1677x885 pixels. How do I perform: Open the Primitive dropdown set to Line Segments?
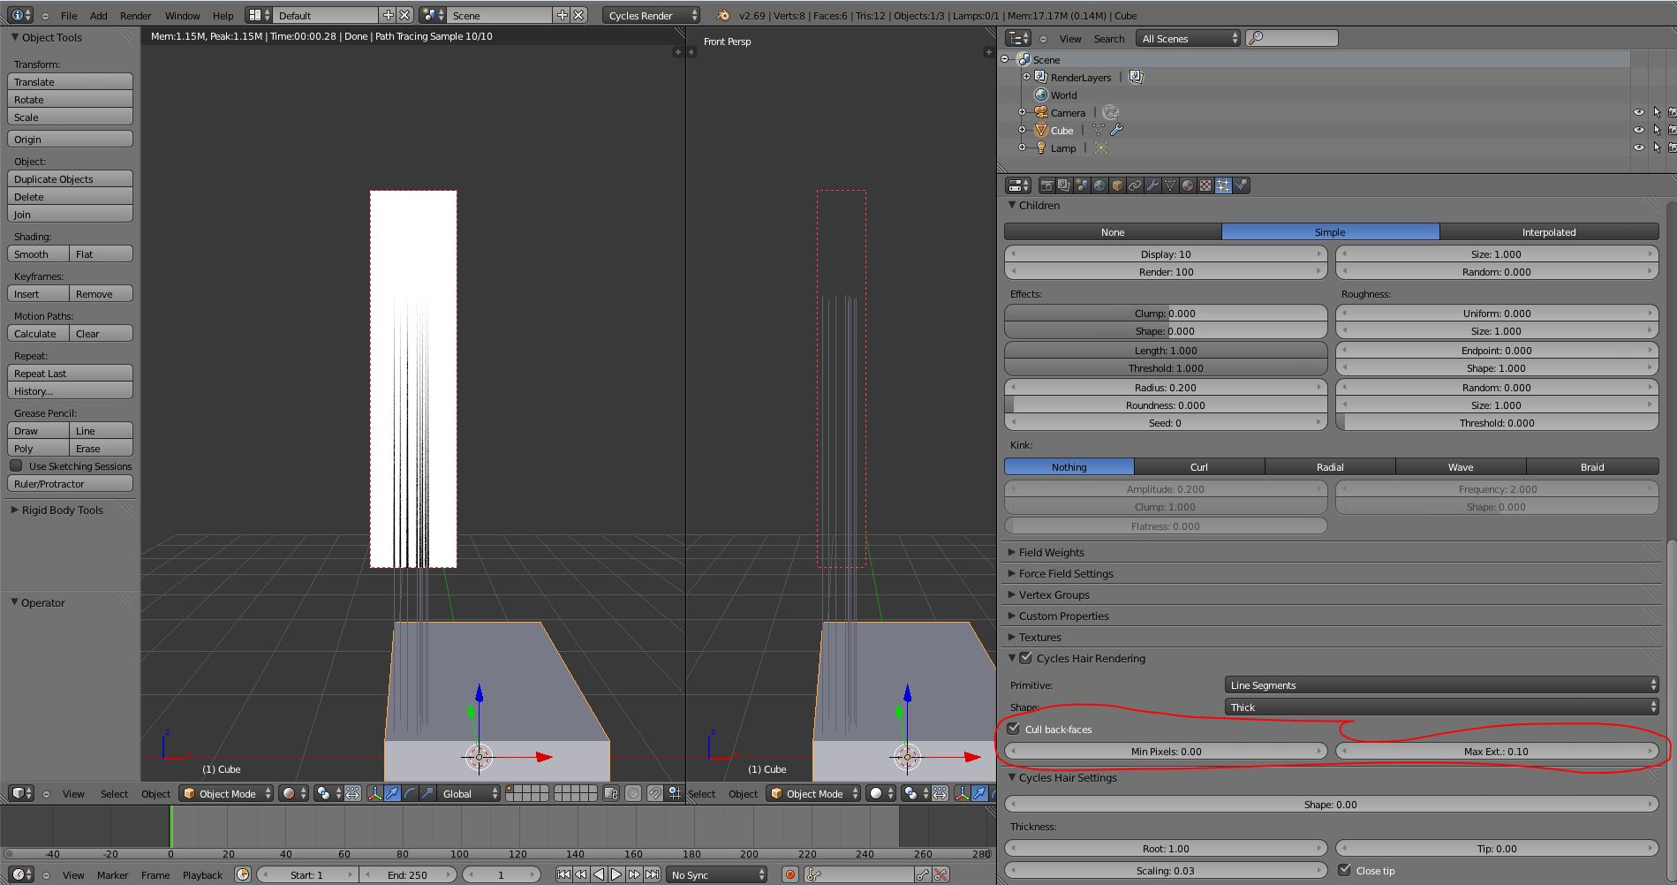1441,685
